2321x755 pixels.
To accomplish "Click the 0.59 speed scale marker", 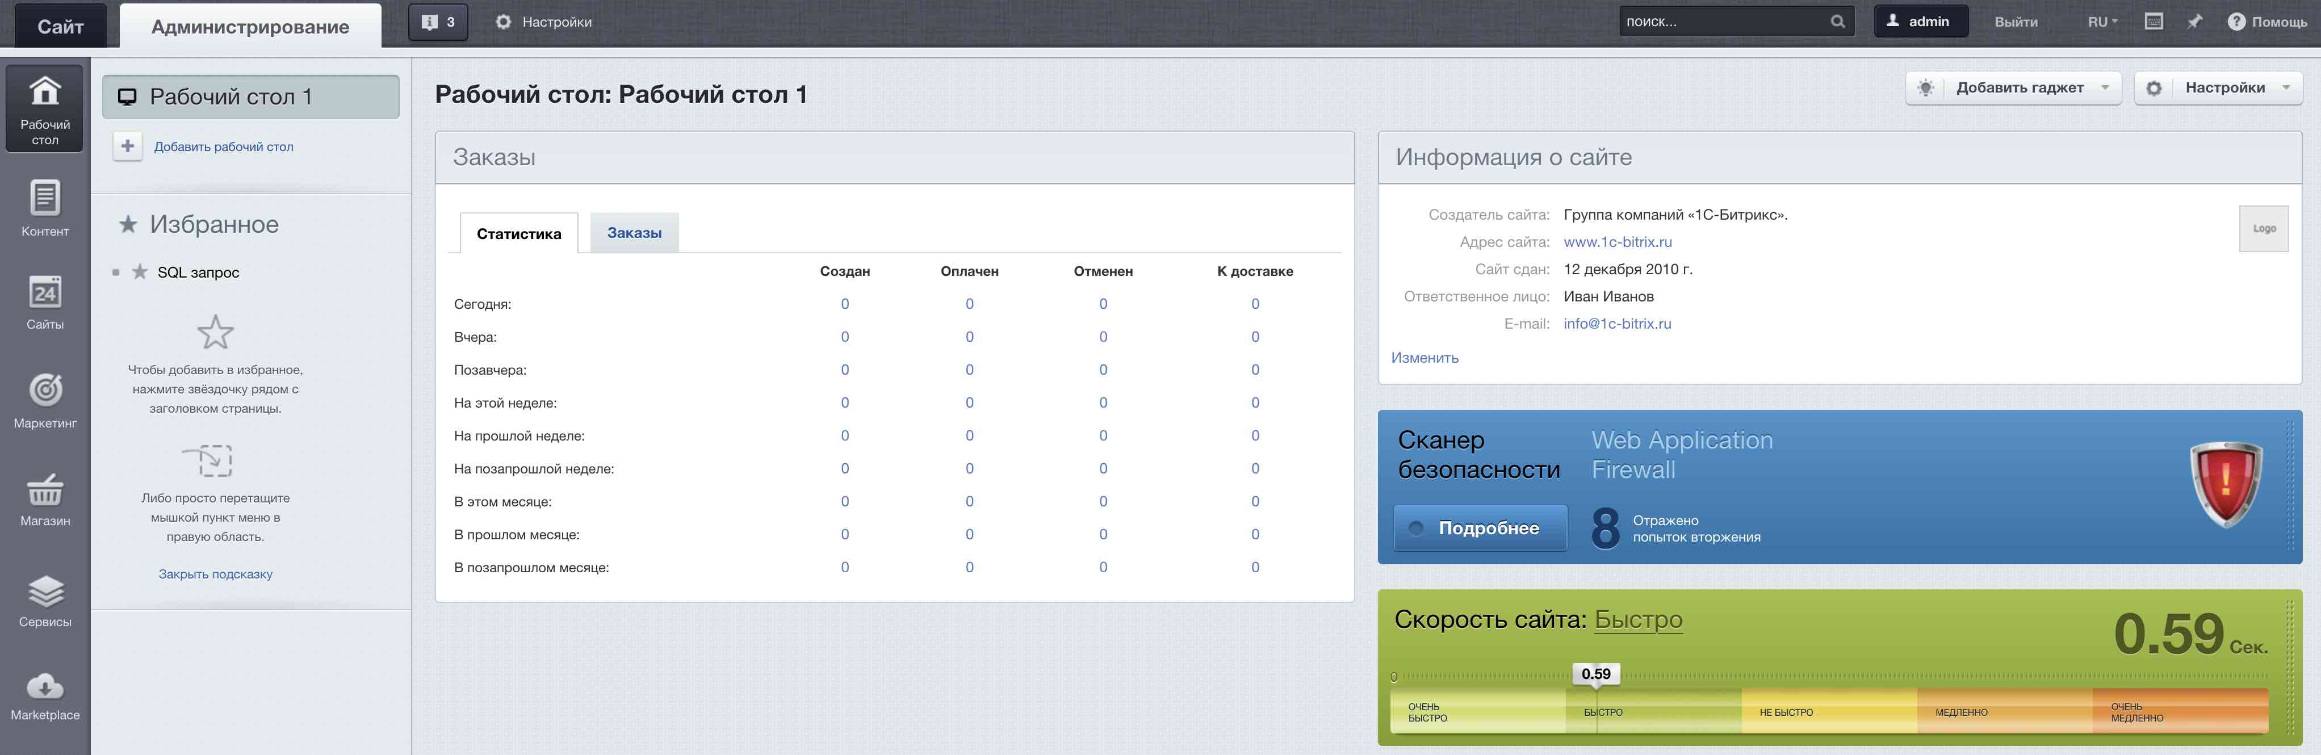I will [x=1595, y=674].
